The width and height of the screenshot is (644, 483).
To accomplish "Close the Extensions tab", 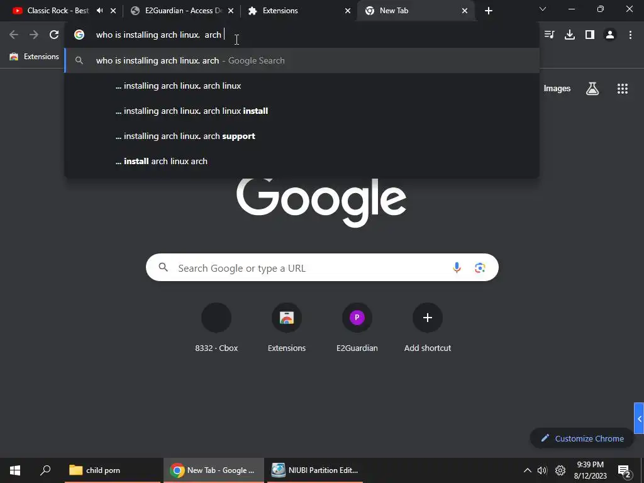I will pyautogui.click(x=347, y=11).
